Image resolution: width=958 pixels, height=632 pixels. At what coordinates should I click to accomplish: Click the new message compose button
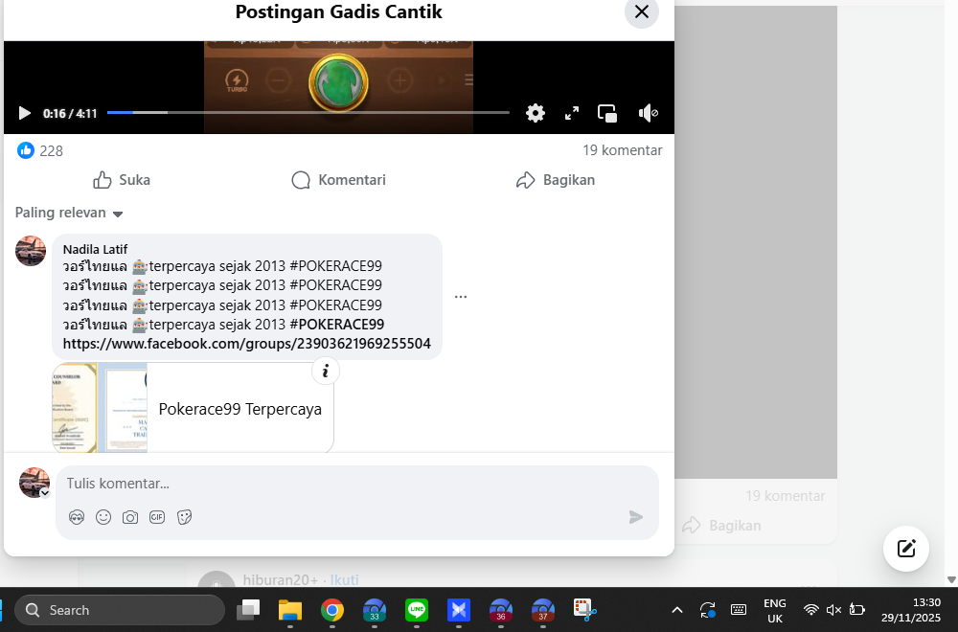click(x=906, y=549)
